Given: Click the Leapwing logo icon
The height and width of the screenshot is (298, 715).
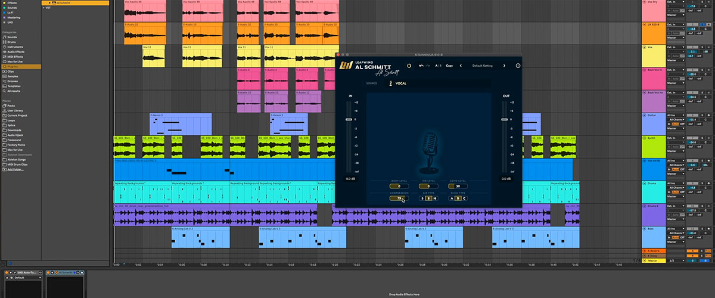Looking at the screenshot, I should click(x=346, y=66).
